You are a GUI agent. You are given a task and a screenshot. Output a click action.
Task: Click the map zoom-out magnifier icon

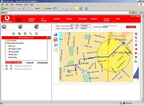[136, 37]
